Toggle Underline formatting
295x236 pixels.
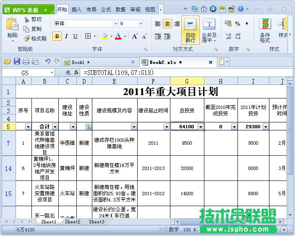75,36
